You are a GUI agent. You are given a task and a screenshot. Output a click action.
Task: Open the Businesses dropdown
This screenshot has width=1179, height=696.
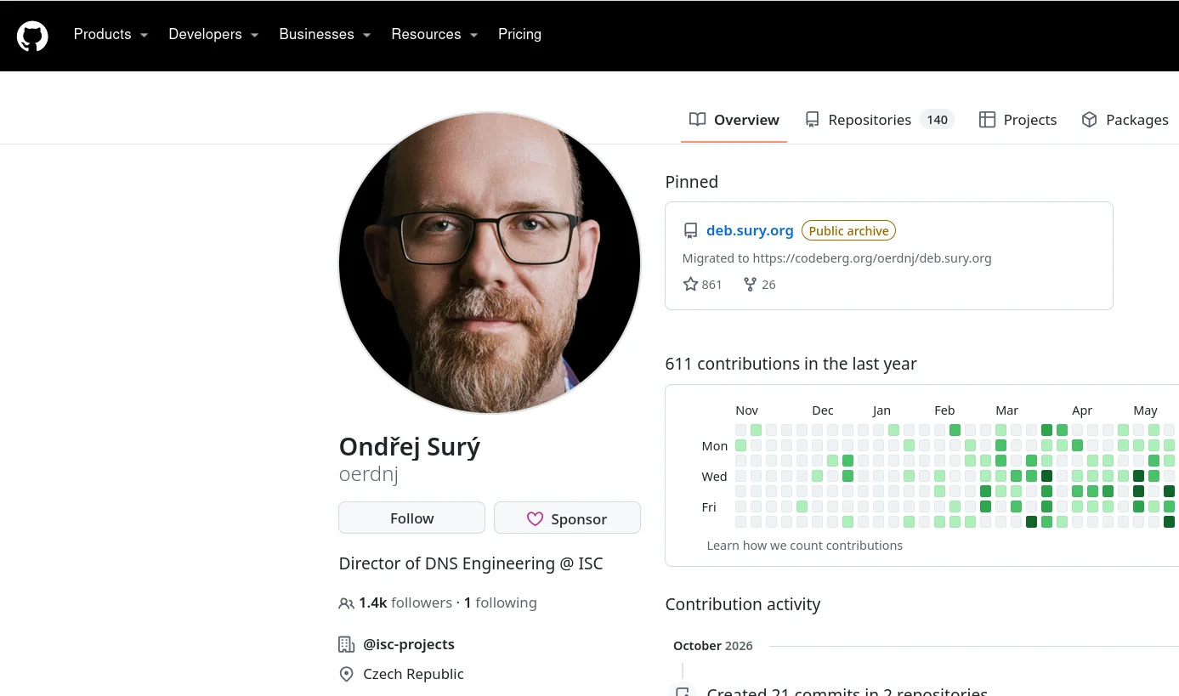(325, 34)
